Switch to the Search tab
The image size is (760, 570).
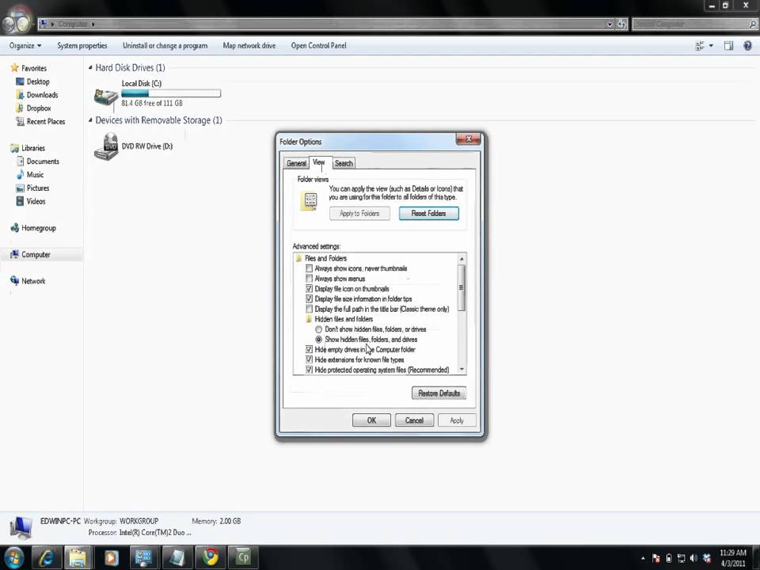click(344, 163)
